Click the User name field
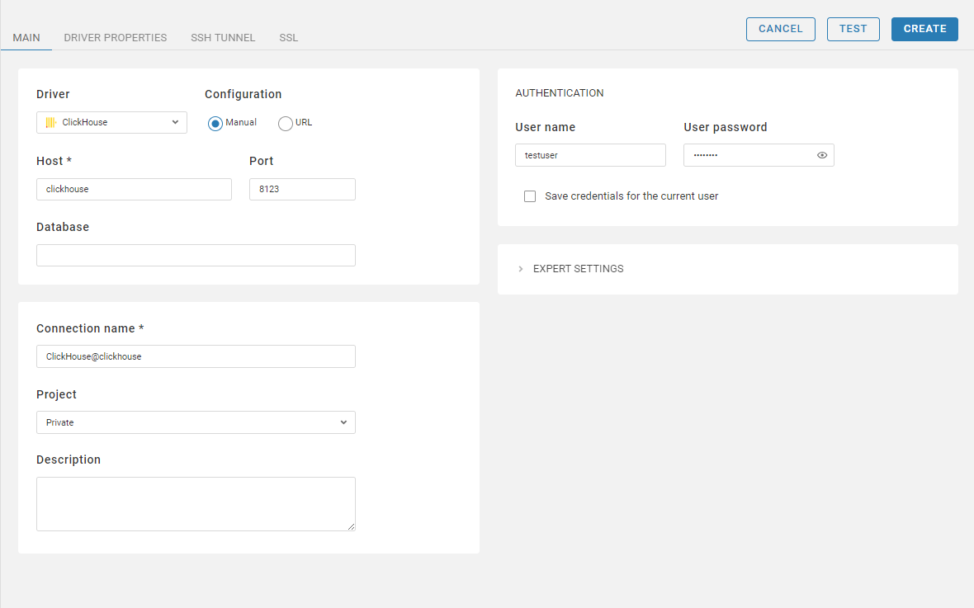The width and height of the screenshot is (974, 608). pyautogui.click(x=590, y=155)
